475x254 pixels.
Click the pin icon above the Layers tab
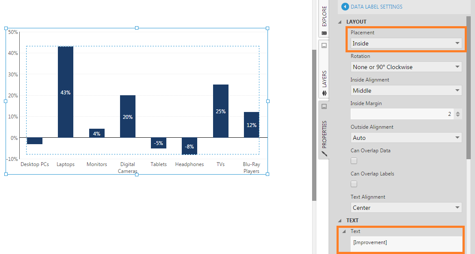click(x=324, y=45)
